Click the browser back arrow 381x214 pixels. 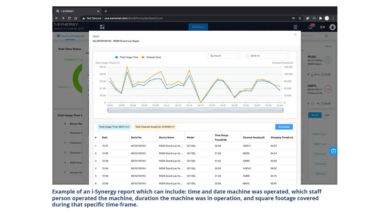pyautogui.click(x=57, y=18)
